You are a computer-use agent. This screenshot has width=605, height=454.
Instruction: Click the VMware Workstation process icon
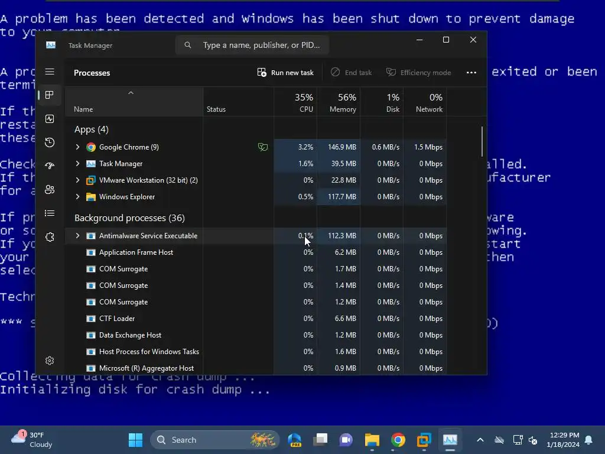click(x=90, y=180)
